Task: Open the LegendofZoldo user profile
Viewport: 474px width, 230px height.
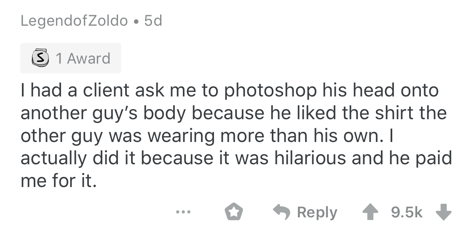Action: 74,21
